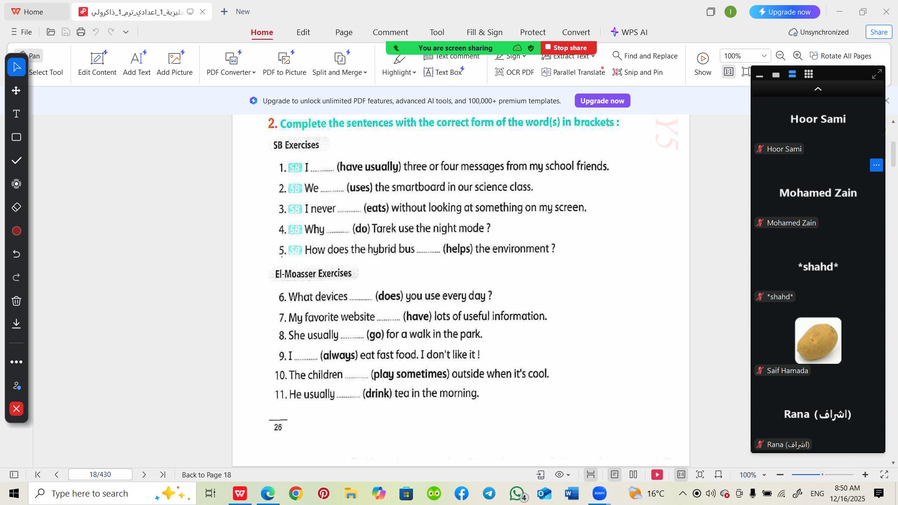Open Find and Replace
Viewport: 898px width, 505px height.
[x=645, y=56]
